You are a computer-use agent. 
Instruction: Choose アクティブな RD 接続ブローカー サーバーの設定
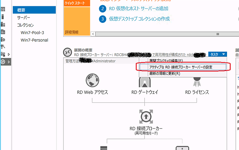183,67
